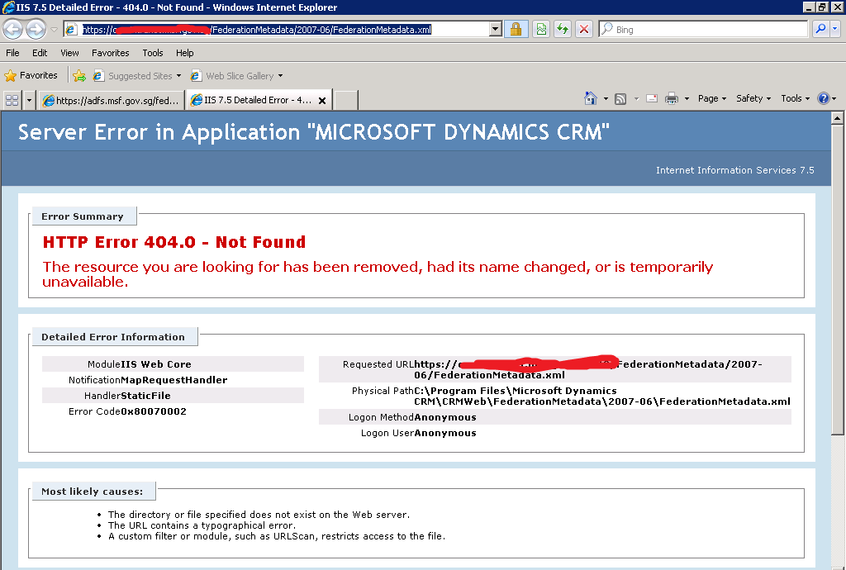Image resolution: width=846 pixels, height=570 pixels.
Task: Open a new blank tab
Action: (x=346, y=100)
